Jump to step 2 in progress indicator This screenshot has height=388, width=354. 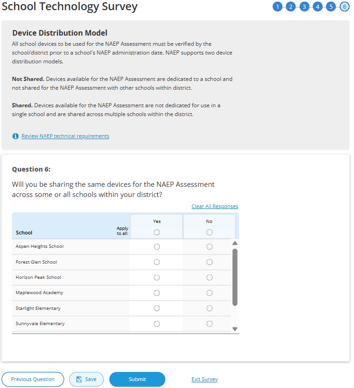coord(291,6)
